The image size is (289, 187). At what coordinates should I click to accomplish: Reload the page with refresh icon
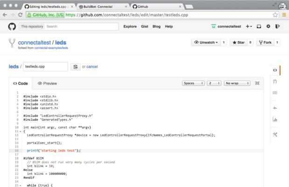point(21,15)
